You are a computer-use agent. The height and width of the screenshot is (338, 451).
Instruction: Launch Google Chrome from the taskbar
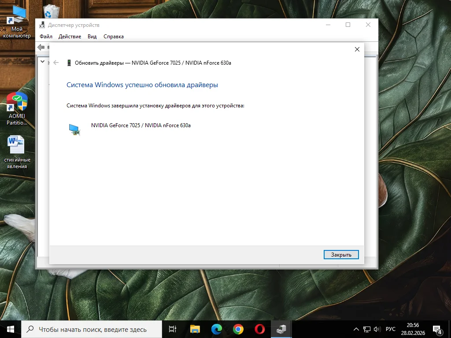pos(238,329)
